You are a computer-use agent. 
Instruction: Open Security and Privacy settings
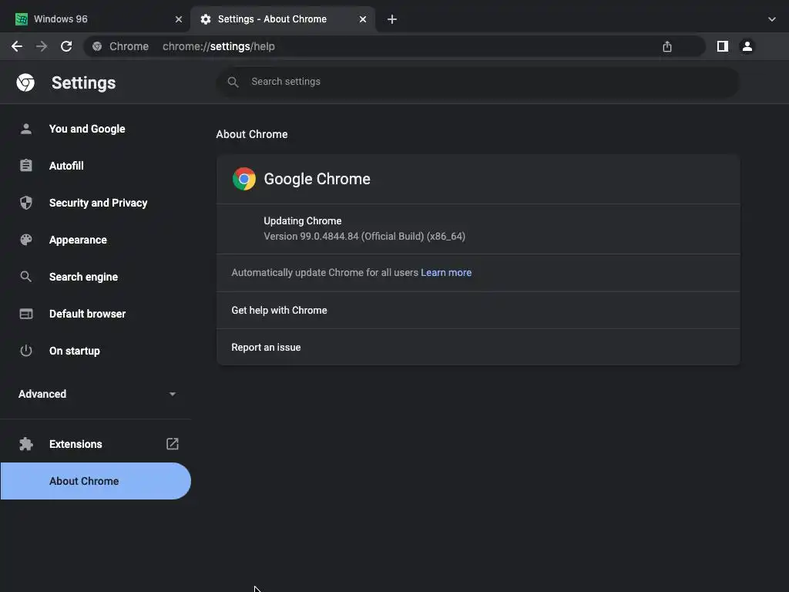(96, 203)
